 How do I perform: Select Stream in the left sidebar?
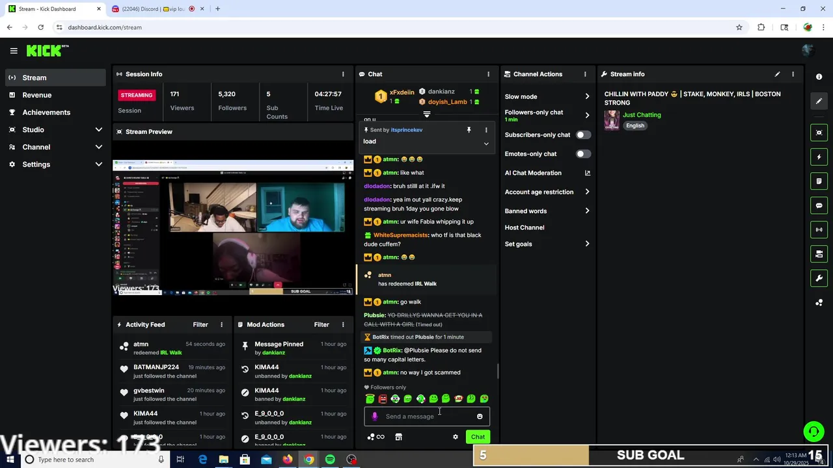[55, 77]
